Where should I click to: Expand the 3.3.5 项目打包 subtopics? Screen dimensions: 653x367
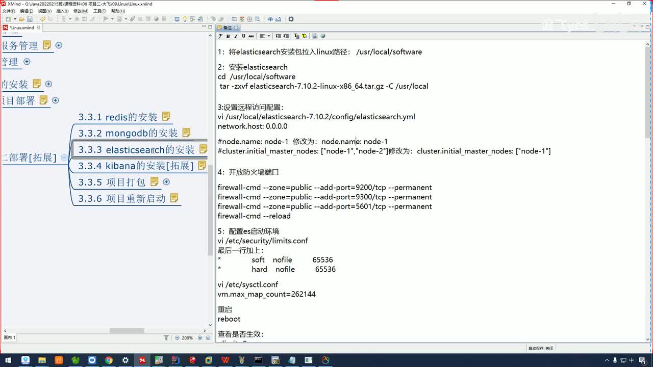(x=166, y=182)
